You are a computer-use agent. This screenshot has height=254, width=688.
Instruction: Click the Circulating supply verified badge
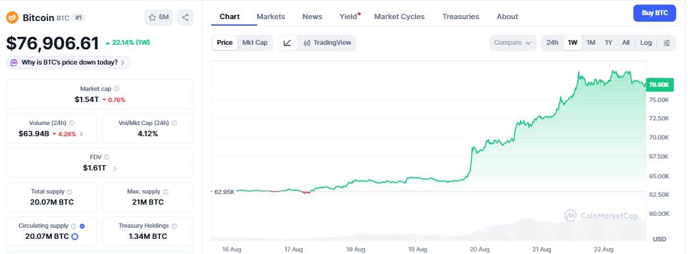(x=82, y=226)
